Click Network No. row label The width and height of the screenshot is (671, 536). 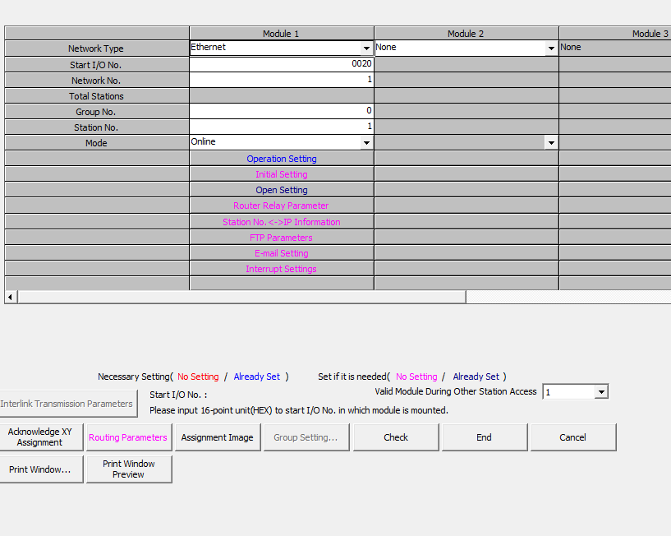tap(96, 80)
